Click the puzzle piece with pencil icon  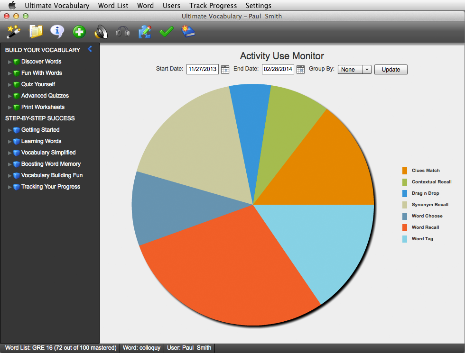tap(145, 32)
